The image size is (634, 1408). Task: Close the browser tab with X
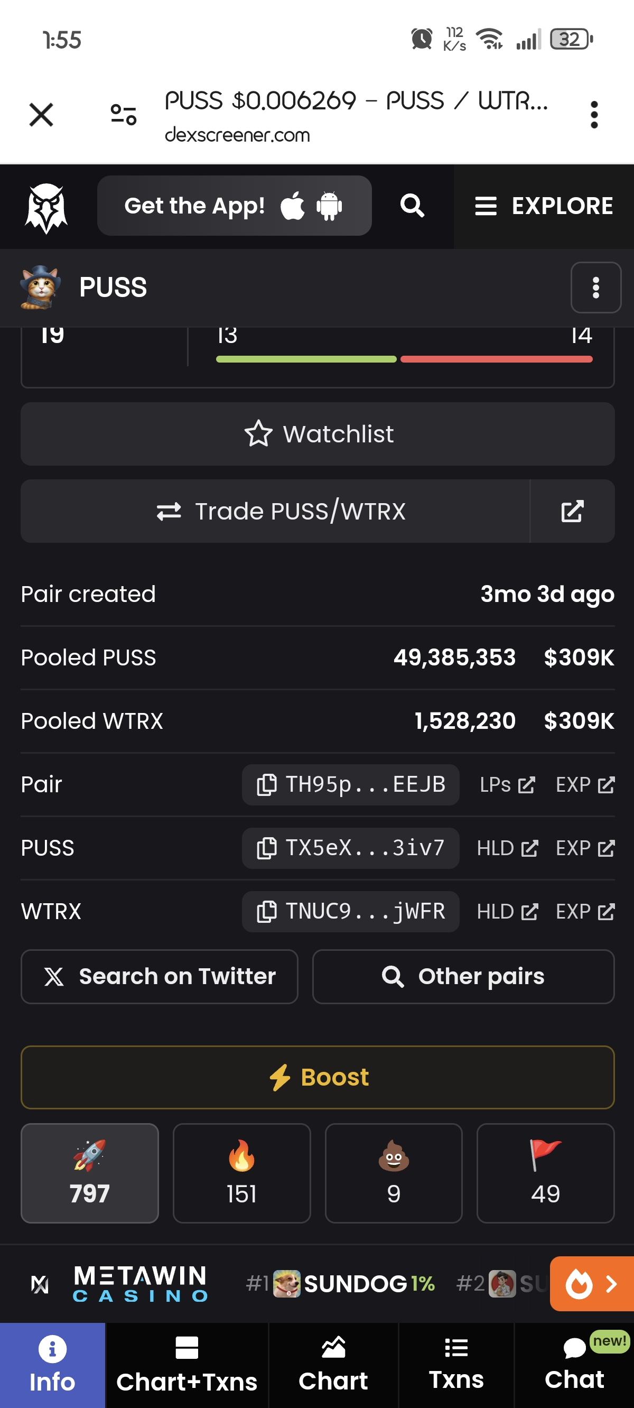(x=41, y=115)
